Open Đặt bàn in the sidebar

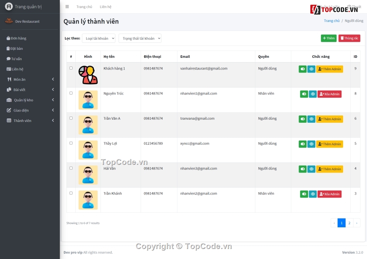point(17,49)
